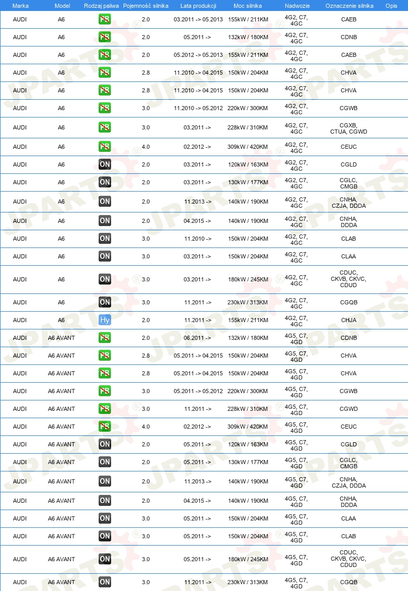Click petrol icon in A6 AVANT CDNB row
Viewport: 408px width, 591px height.
[105, 338]
